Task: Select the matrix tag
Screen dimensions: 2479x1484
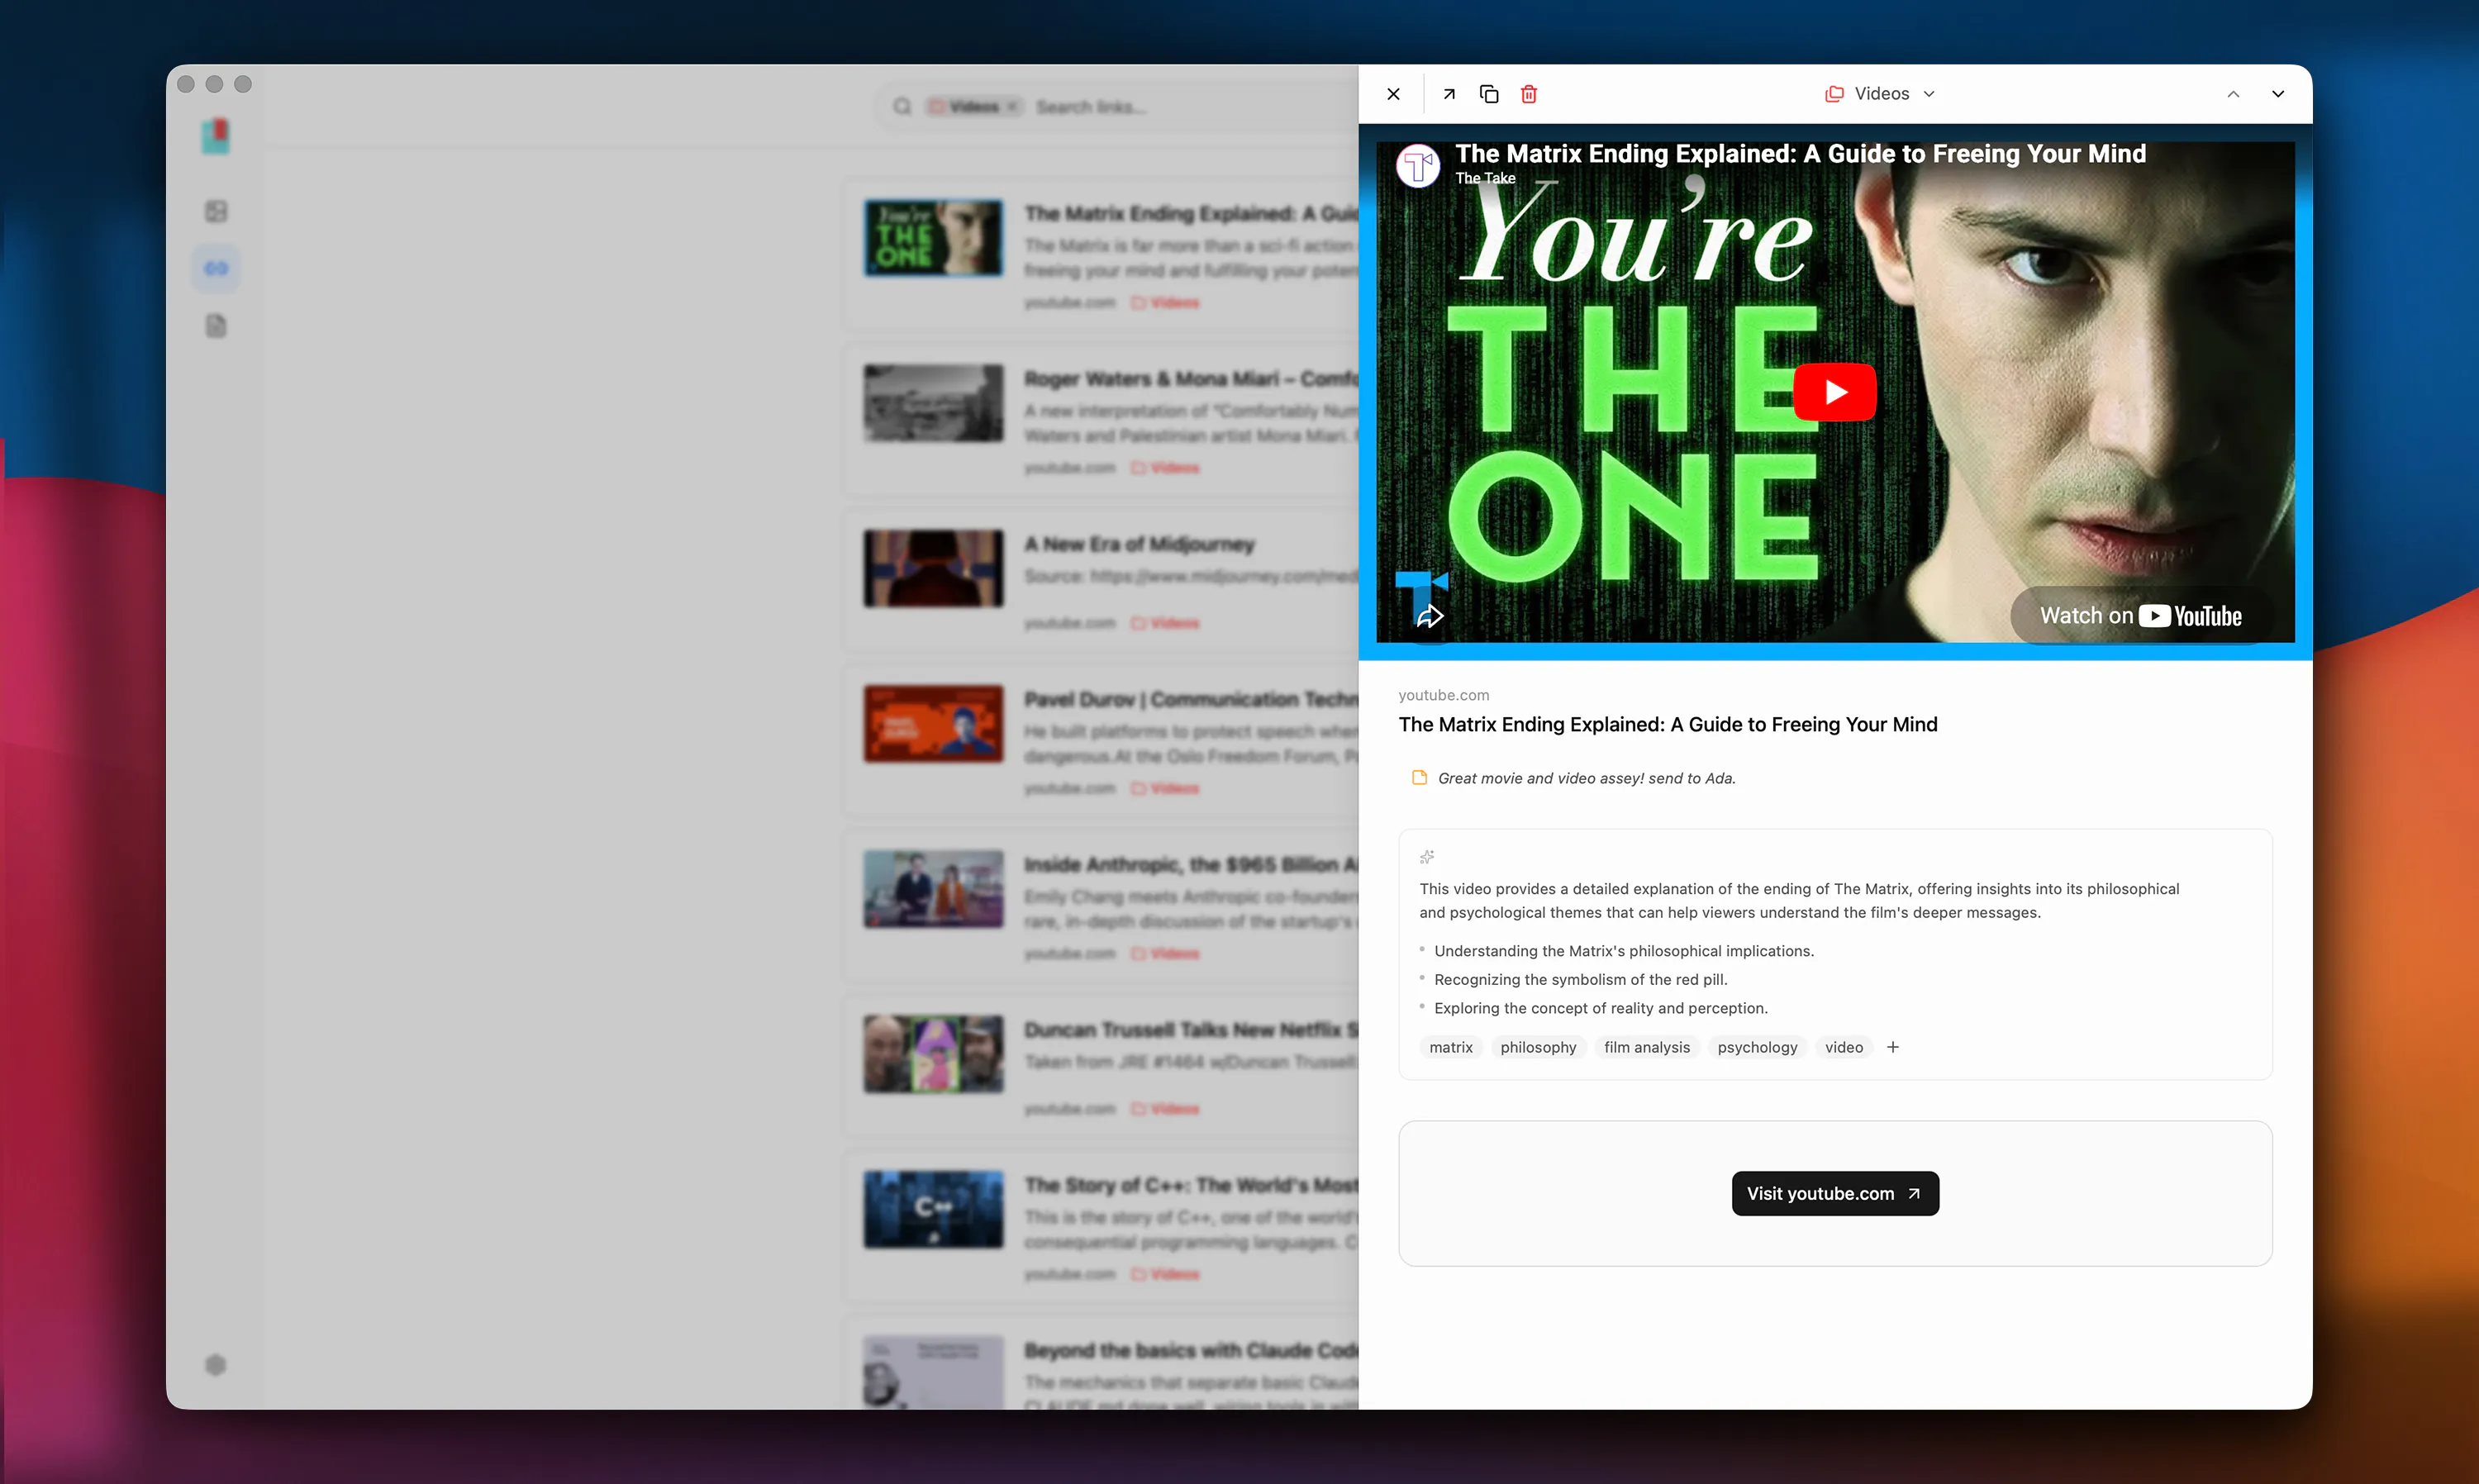Action: [x=1451, y=1047]
